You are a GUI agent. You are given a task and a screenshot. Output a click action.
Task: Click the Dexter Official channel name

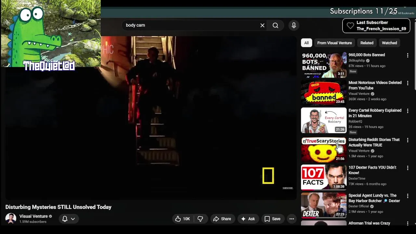point(359,206)
